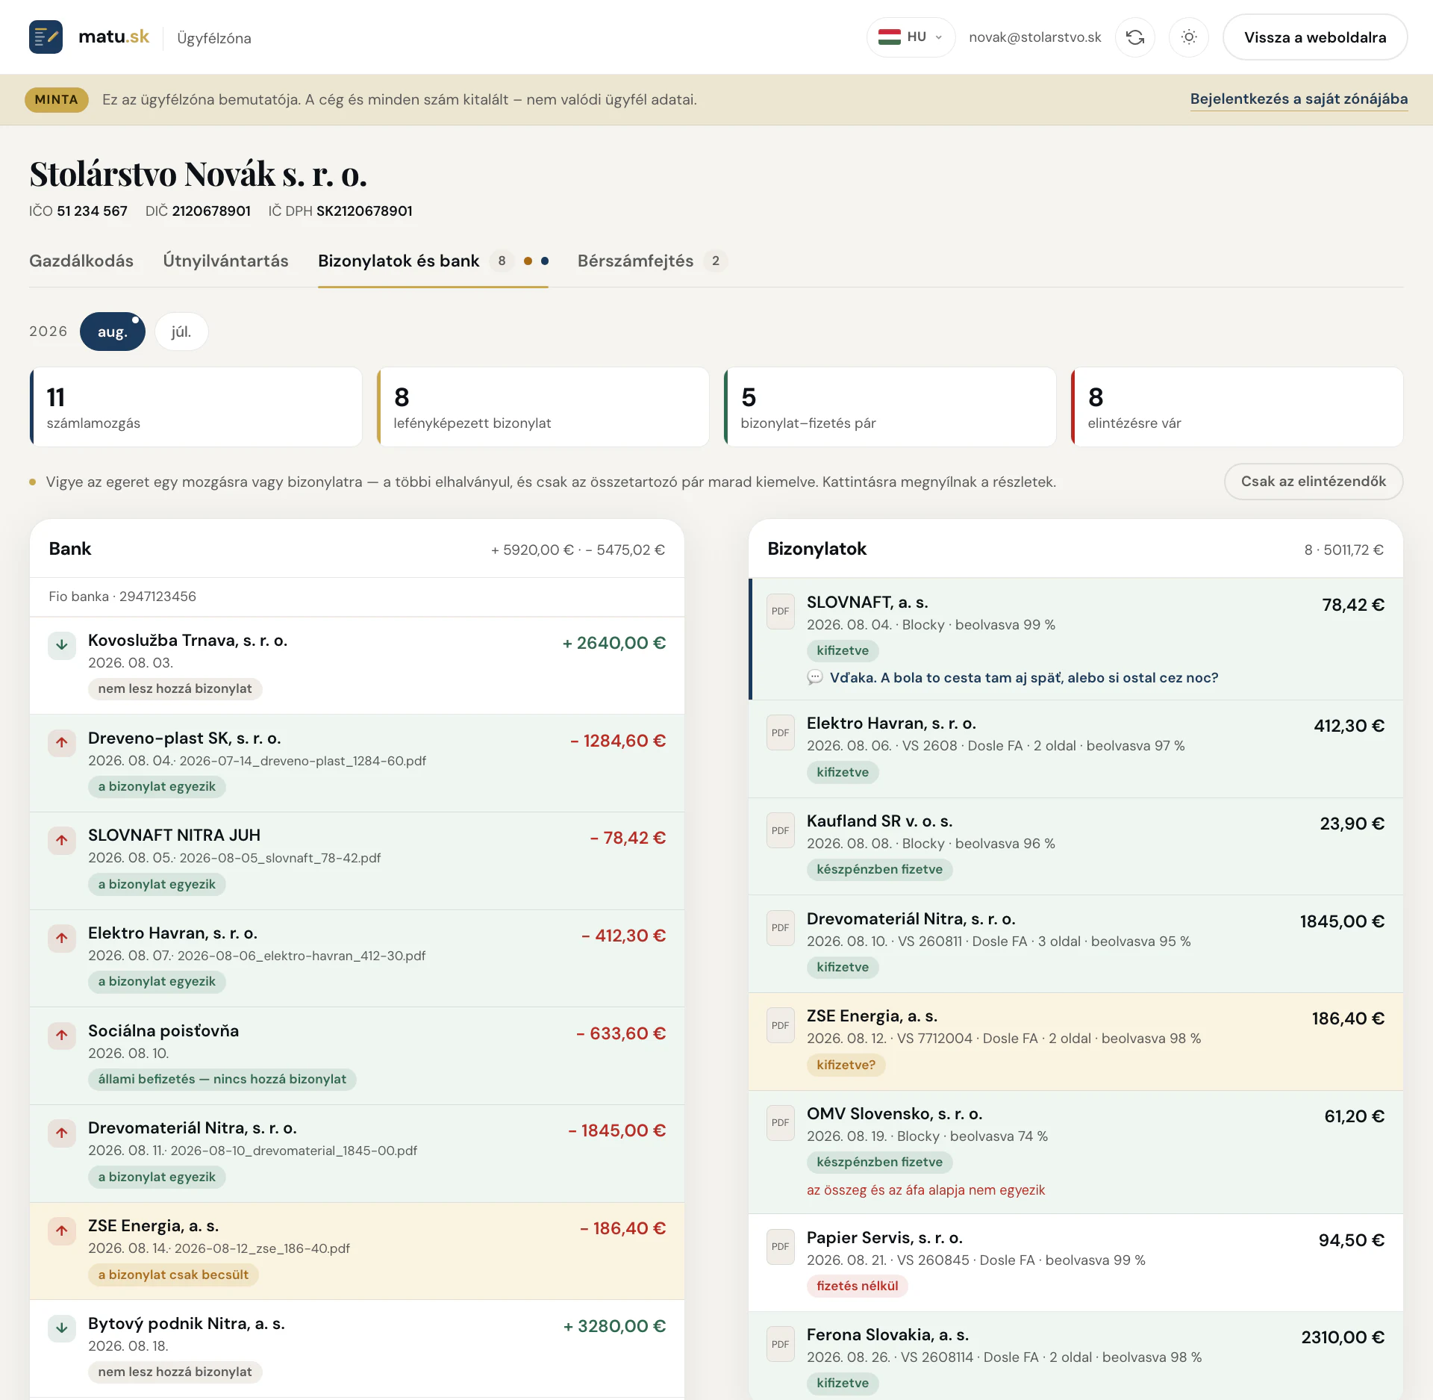Click the comment bubble icon under SLOVNAFT
The width and height of the screenshot is (1433, 1400).
pyautogui.click(x=814, y=677)
